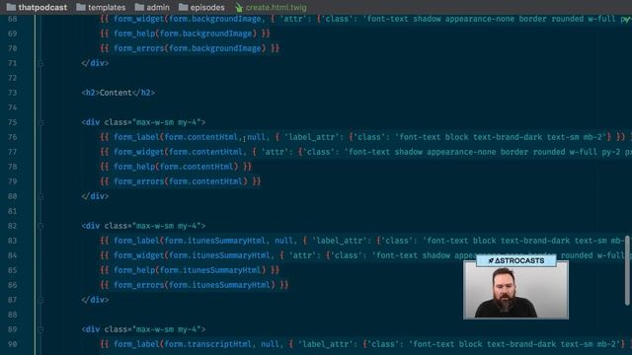Click form_label for itunesSummaryHtml on line 83
Viewport: 632px width, 355px height.
[136, 241]
